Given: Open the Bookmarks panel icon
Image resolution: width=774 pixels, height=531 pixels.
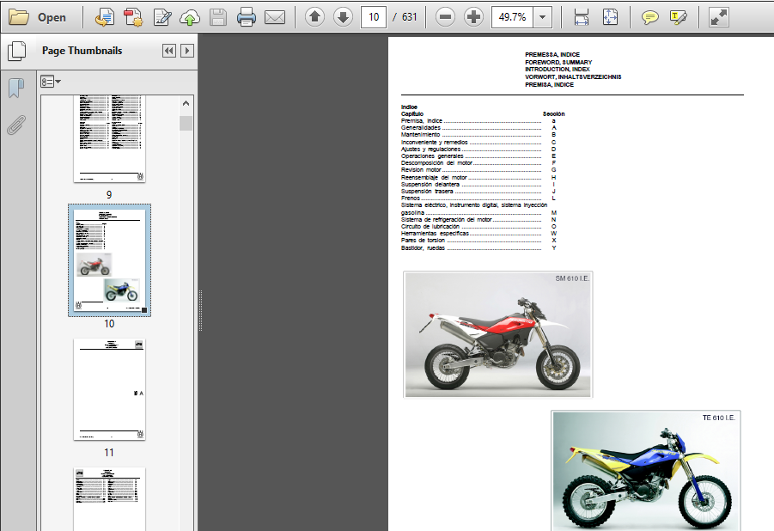Looking at the screenshot, I should (x=16, y=88).
